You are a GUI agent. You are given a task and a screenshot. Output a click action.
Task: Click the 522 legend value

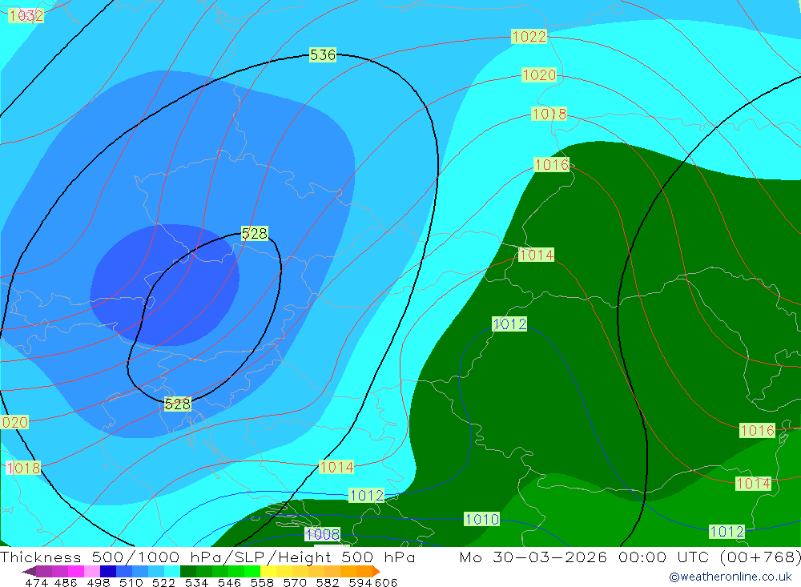(163, 582)
